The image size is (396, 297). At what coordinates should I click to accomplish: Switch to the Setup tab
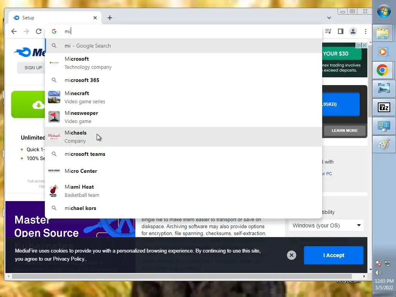tap(55, 18)
